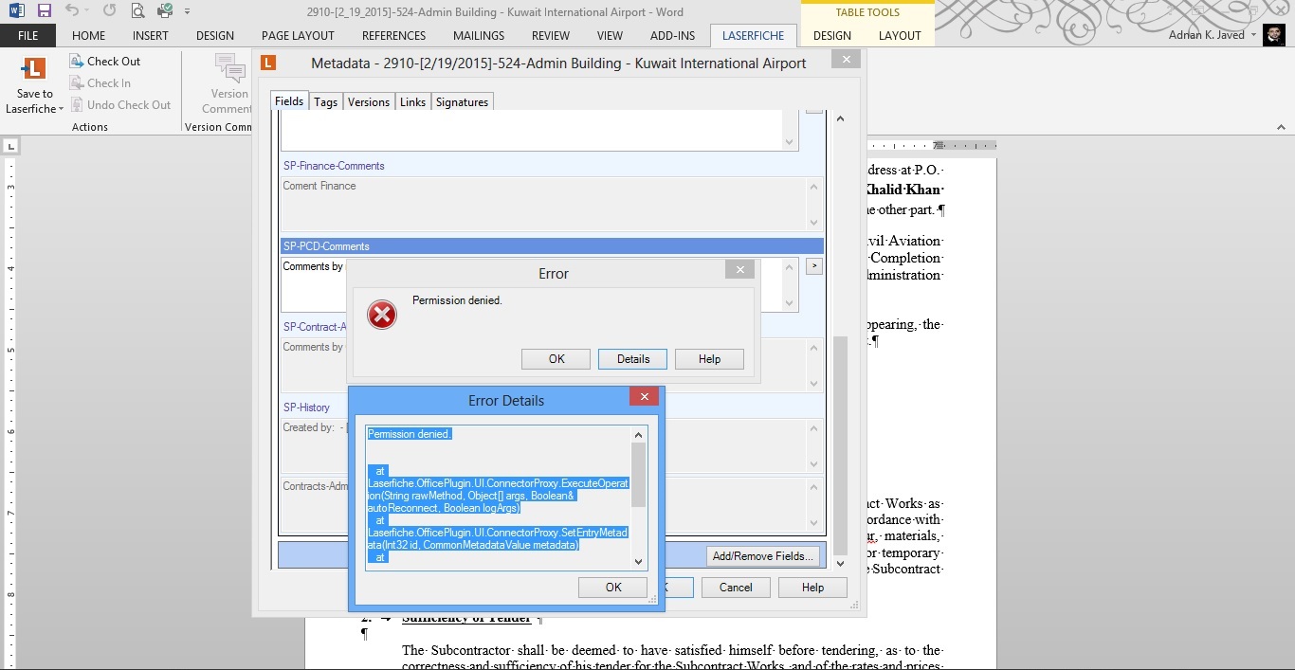Open Table Tools DESIGN tab
This screenshot has height=670, width=1295.
tap(832, 35)
